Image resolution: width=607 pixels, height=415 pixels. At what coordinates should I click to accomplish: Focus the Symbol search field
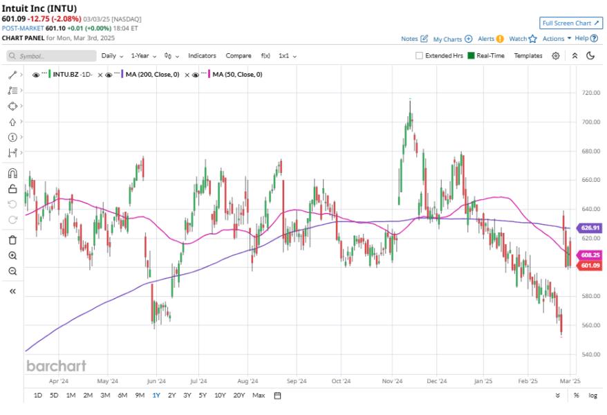tap(51, 56)
